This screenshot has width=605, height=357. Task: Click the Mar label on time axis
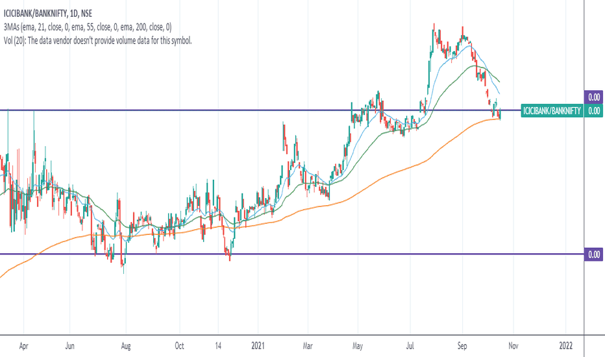pyautogui.click(x=308, y=346)
